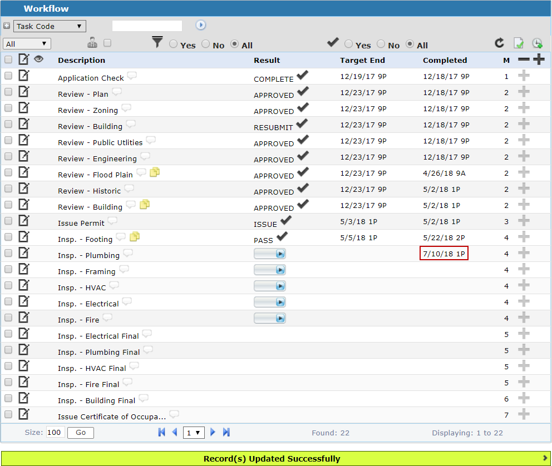Click the minus icon in header row

point(524,60)
